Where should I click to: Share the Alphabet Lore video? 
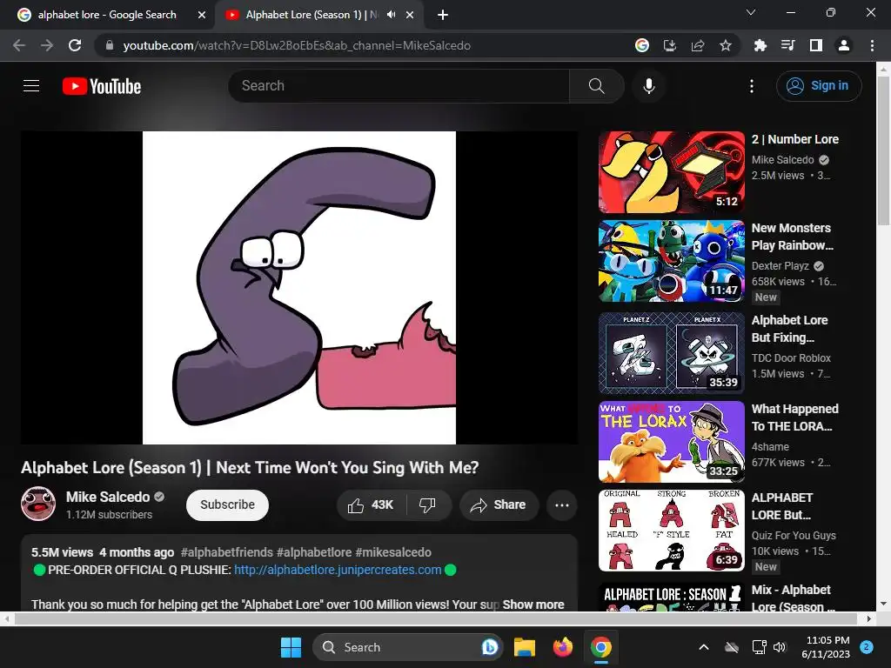499,505
